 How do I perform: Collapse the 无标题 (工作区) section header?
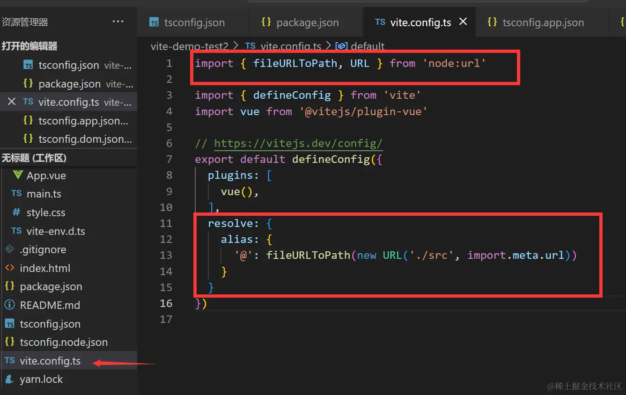pyautogui.click(x=68, y=158)
